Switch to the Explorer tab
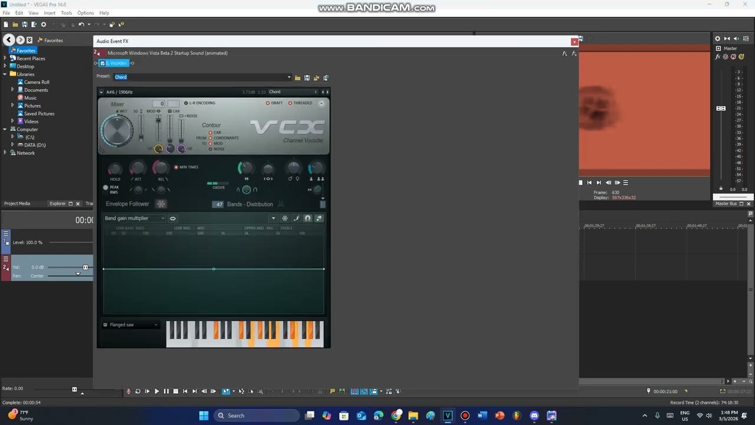The height and width of the screenshot is (425, 755). [x=58, y=204]
